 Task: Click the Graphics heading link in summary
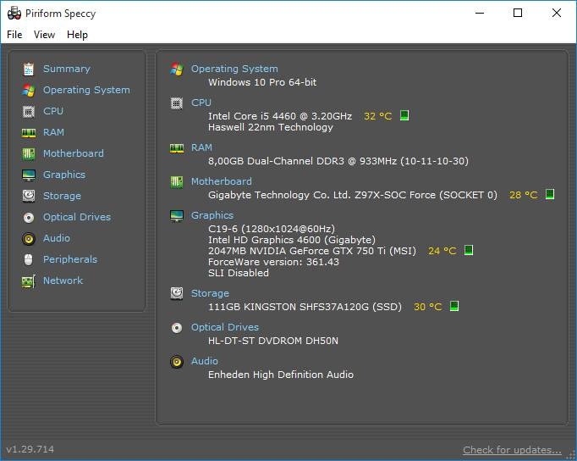click(x=212, y=215)
